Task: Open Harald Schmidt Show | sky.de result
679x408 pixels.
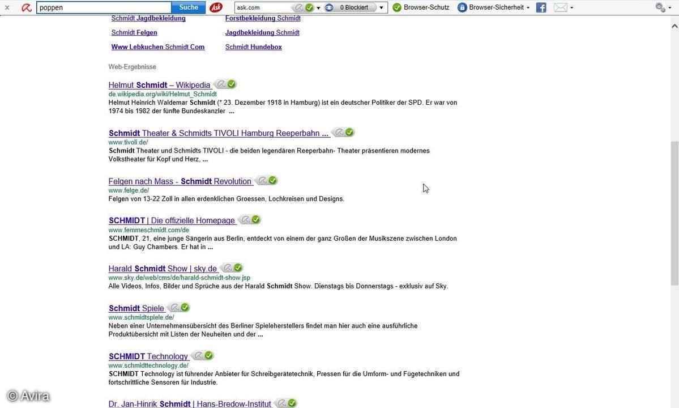Action: 163,269
